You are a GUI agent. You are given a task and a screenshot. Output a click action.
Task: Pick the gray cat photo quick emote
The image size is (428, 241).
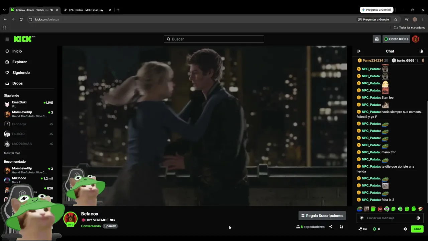366,209
